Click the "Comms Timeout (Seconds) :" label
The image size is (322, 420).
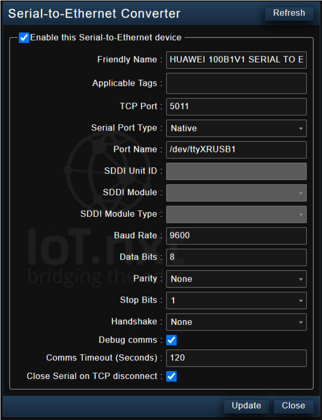tap(104, 358)
